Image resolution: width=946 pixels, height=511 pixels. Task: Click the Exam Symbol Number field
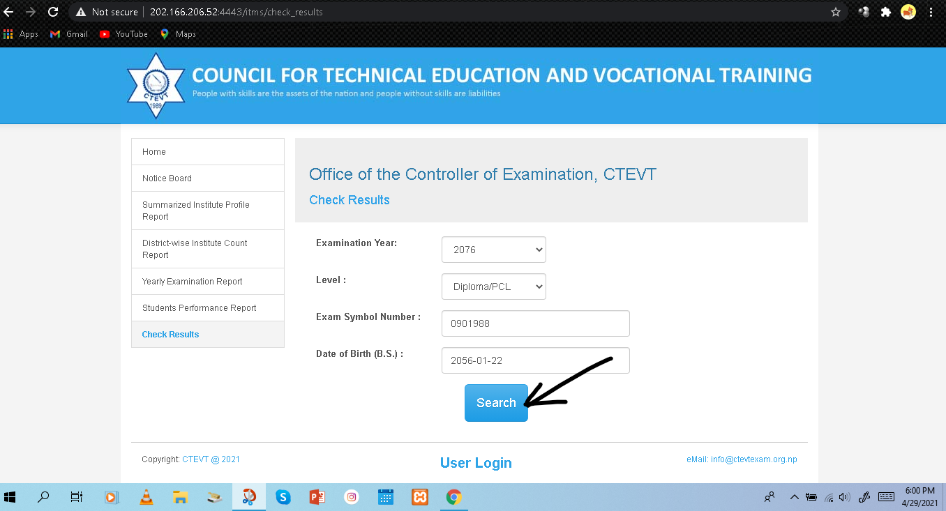click(x=535, y=323)
